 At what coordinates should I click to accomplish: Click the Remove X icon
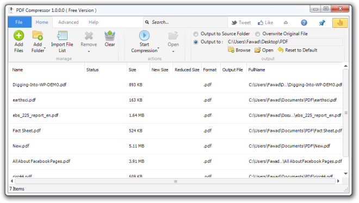coord(89,36)
